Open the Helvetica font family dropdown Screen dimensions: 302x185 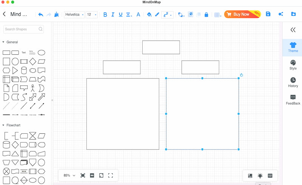[74, 14]
